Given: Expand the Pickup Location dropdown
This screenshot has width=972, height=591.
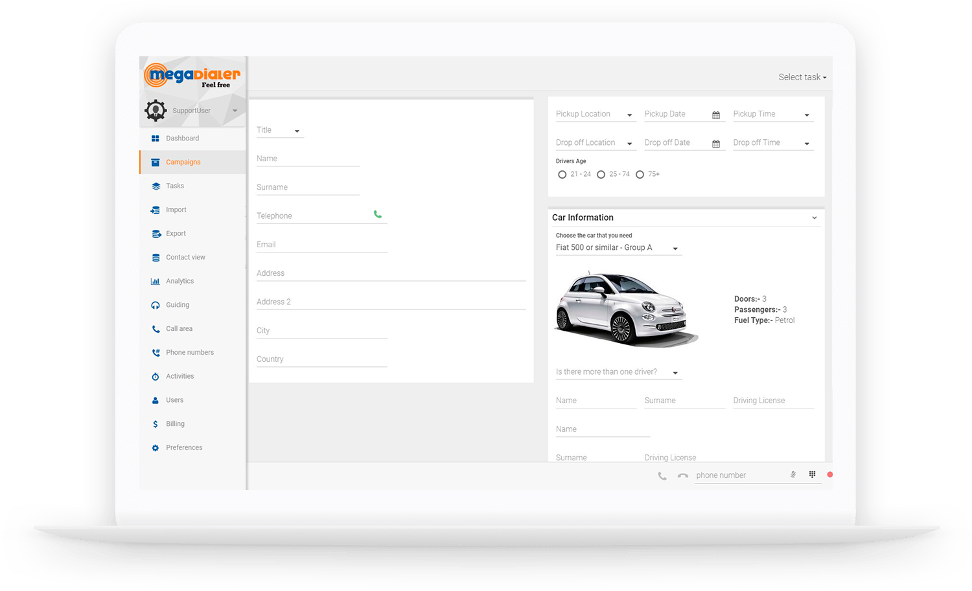Looking at the screenshot, I should [594, 115].
